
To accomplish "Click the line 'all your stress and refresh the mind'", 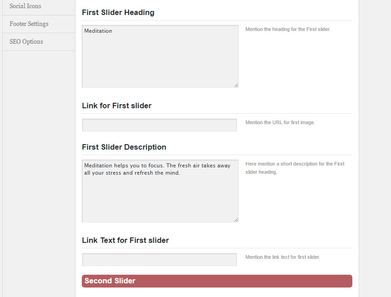I will [x=132, y=173].
